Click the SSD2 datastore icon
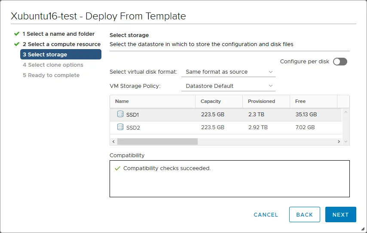 coord(120,127)
